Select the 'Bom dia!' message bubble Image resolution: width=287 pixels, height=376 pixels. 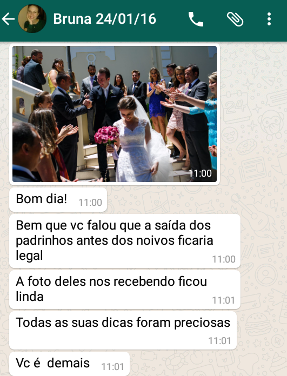pyautogui.click(x=58, y=200)
